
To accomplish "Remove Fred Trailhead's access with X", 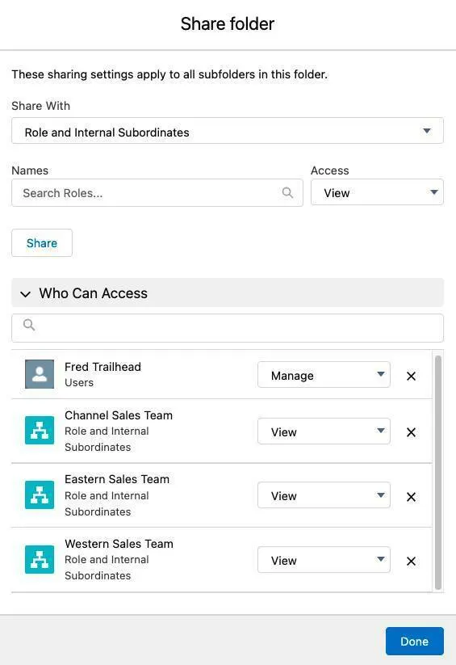I will coord(411,377).
